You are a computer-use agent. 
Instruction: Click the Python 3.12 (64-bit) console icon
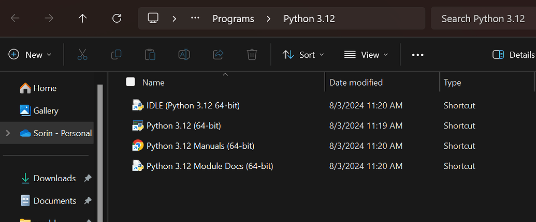click(137, 125)
